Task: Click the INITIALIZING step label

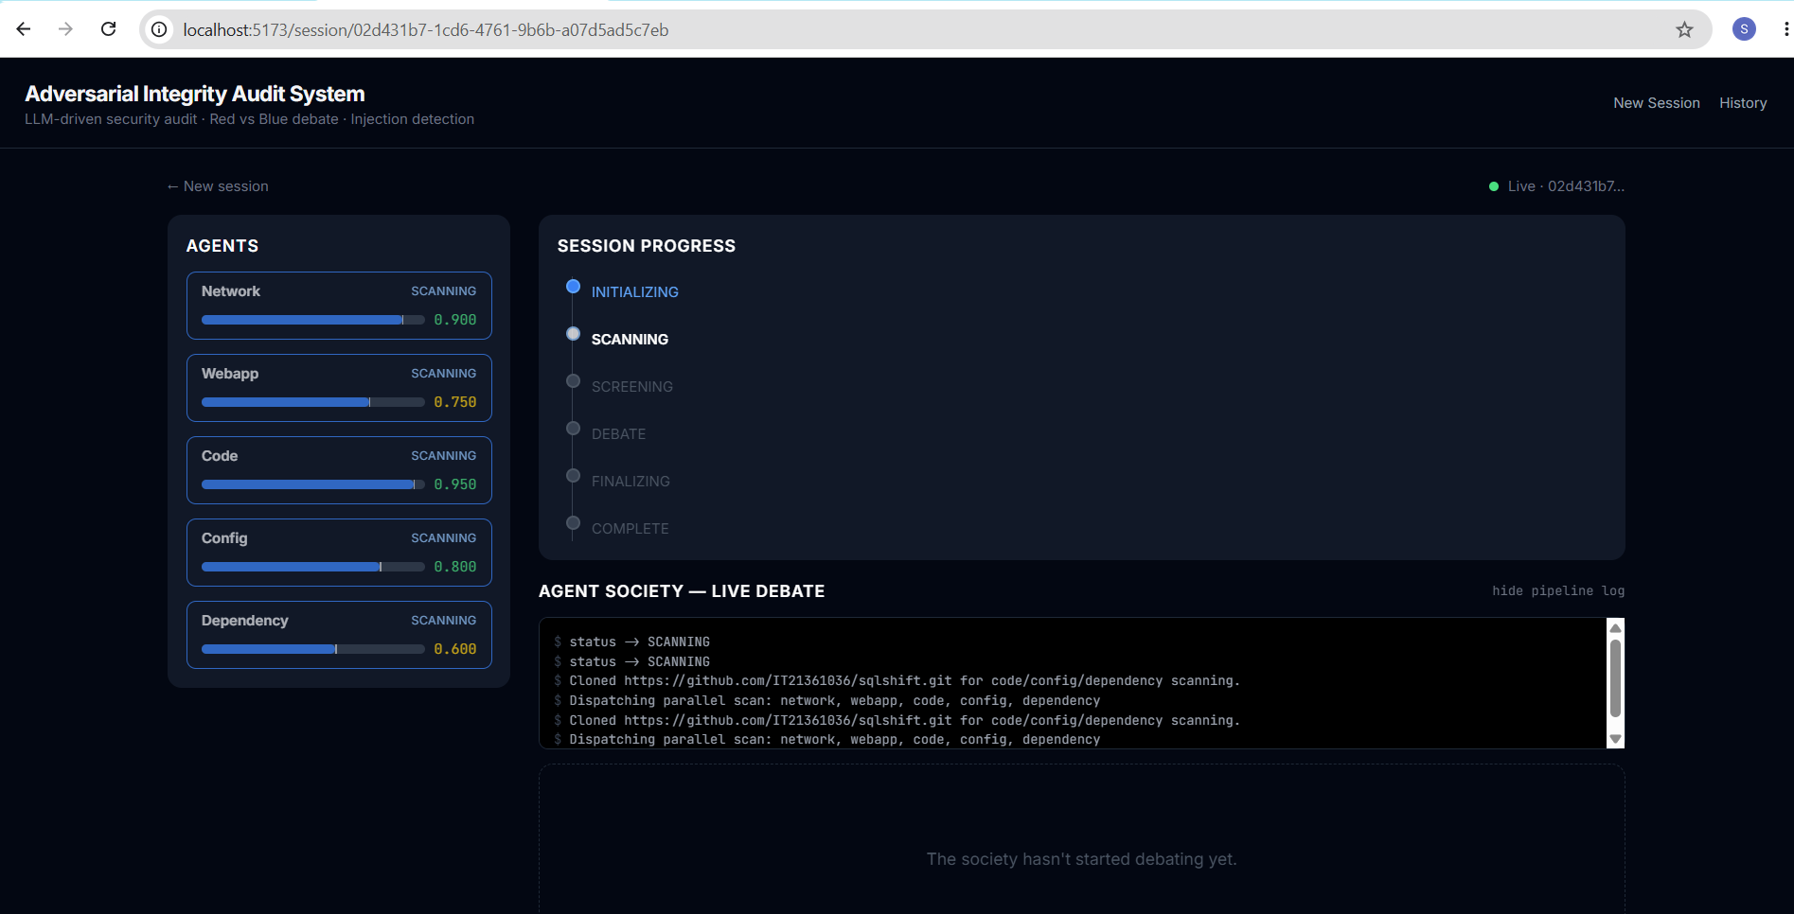Action: point(635,292)
